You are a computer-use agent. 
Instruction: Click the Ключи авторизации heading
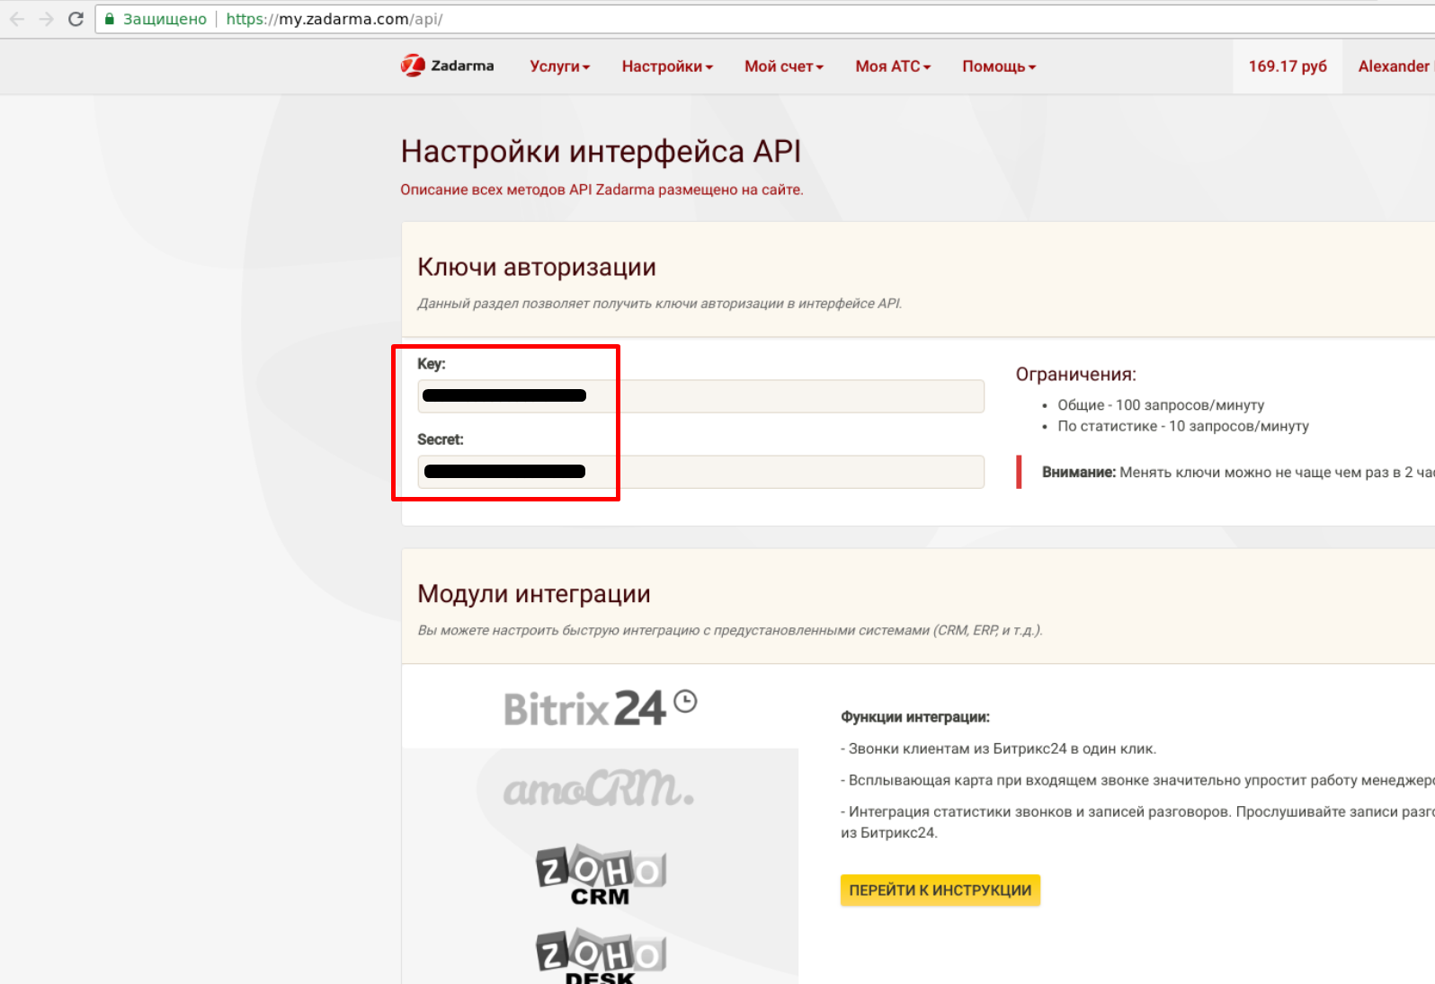click(x=537, y=267)
